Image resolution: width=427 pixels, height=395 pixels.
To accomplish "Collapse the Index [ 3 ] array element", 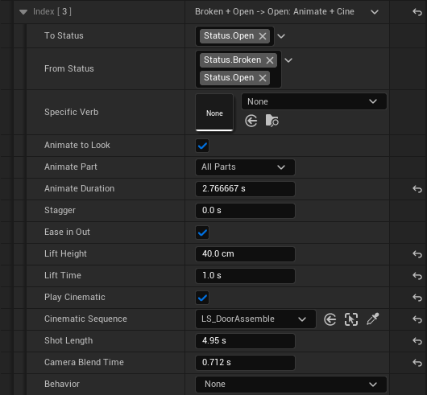I will tap(23, 12).
